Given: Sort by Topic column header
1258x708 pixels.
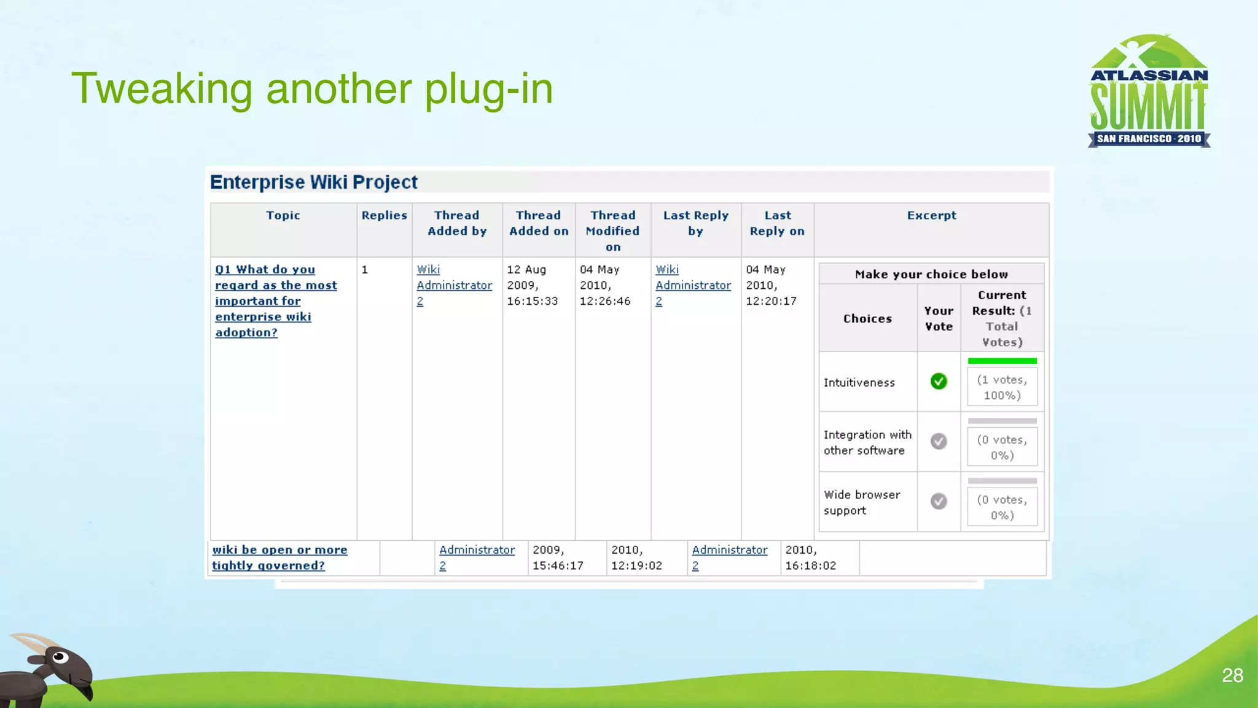Looking at the screenshot, I should (283, 216).
